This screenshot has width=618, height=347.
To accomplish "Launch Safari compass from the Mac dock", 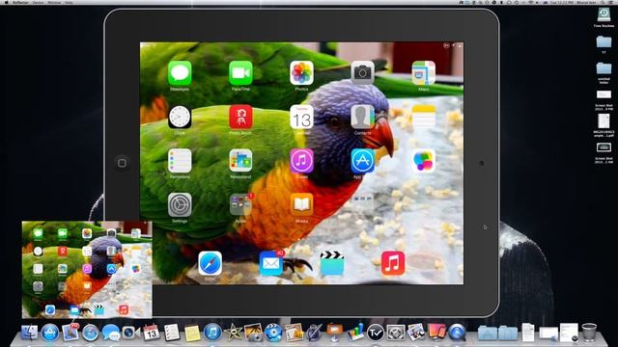I will click(90, 334).
